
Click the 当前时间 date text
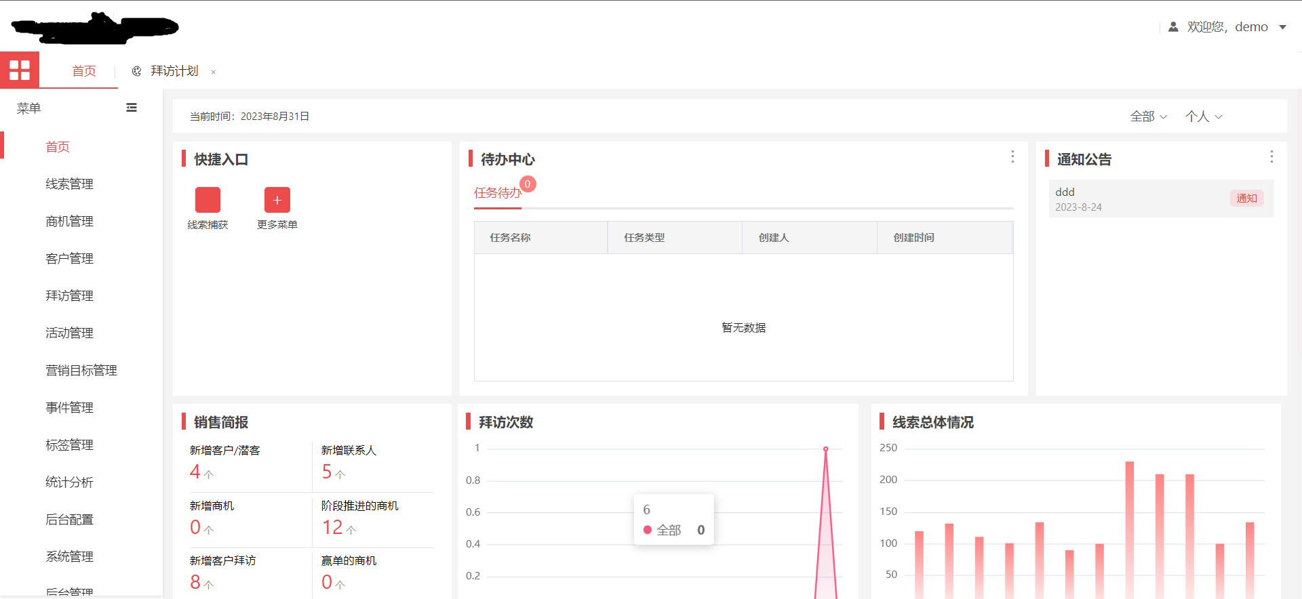[250, 117]
